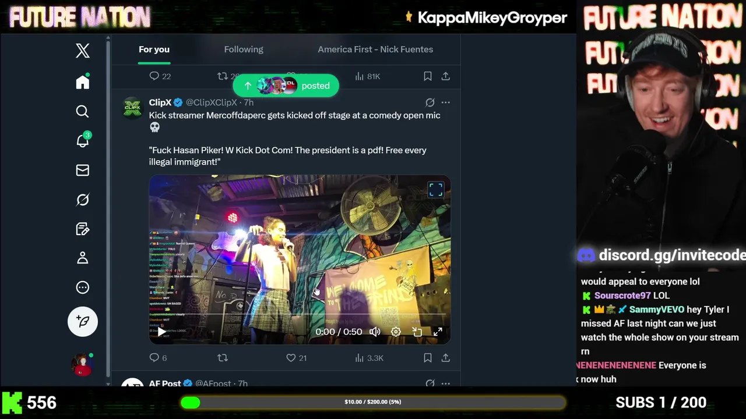The height and width of the screenshot is (419, 746).
Task: Open the AF Post account name
Action: 165,384
